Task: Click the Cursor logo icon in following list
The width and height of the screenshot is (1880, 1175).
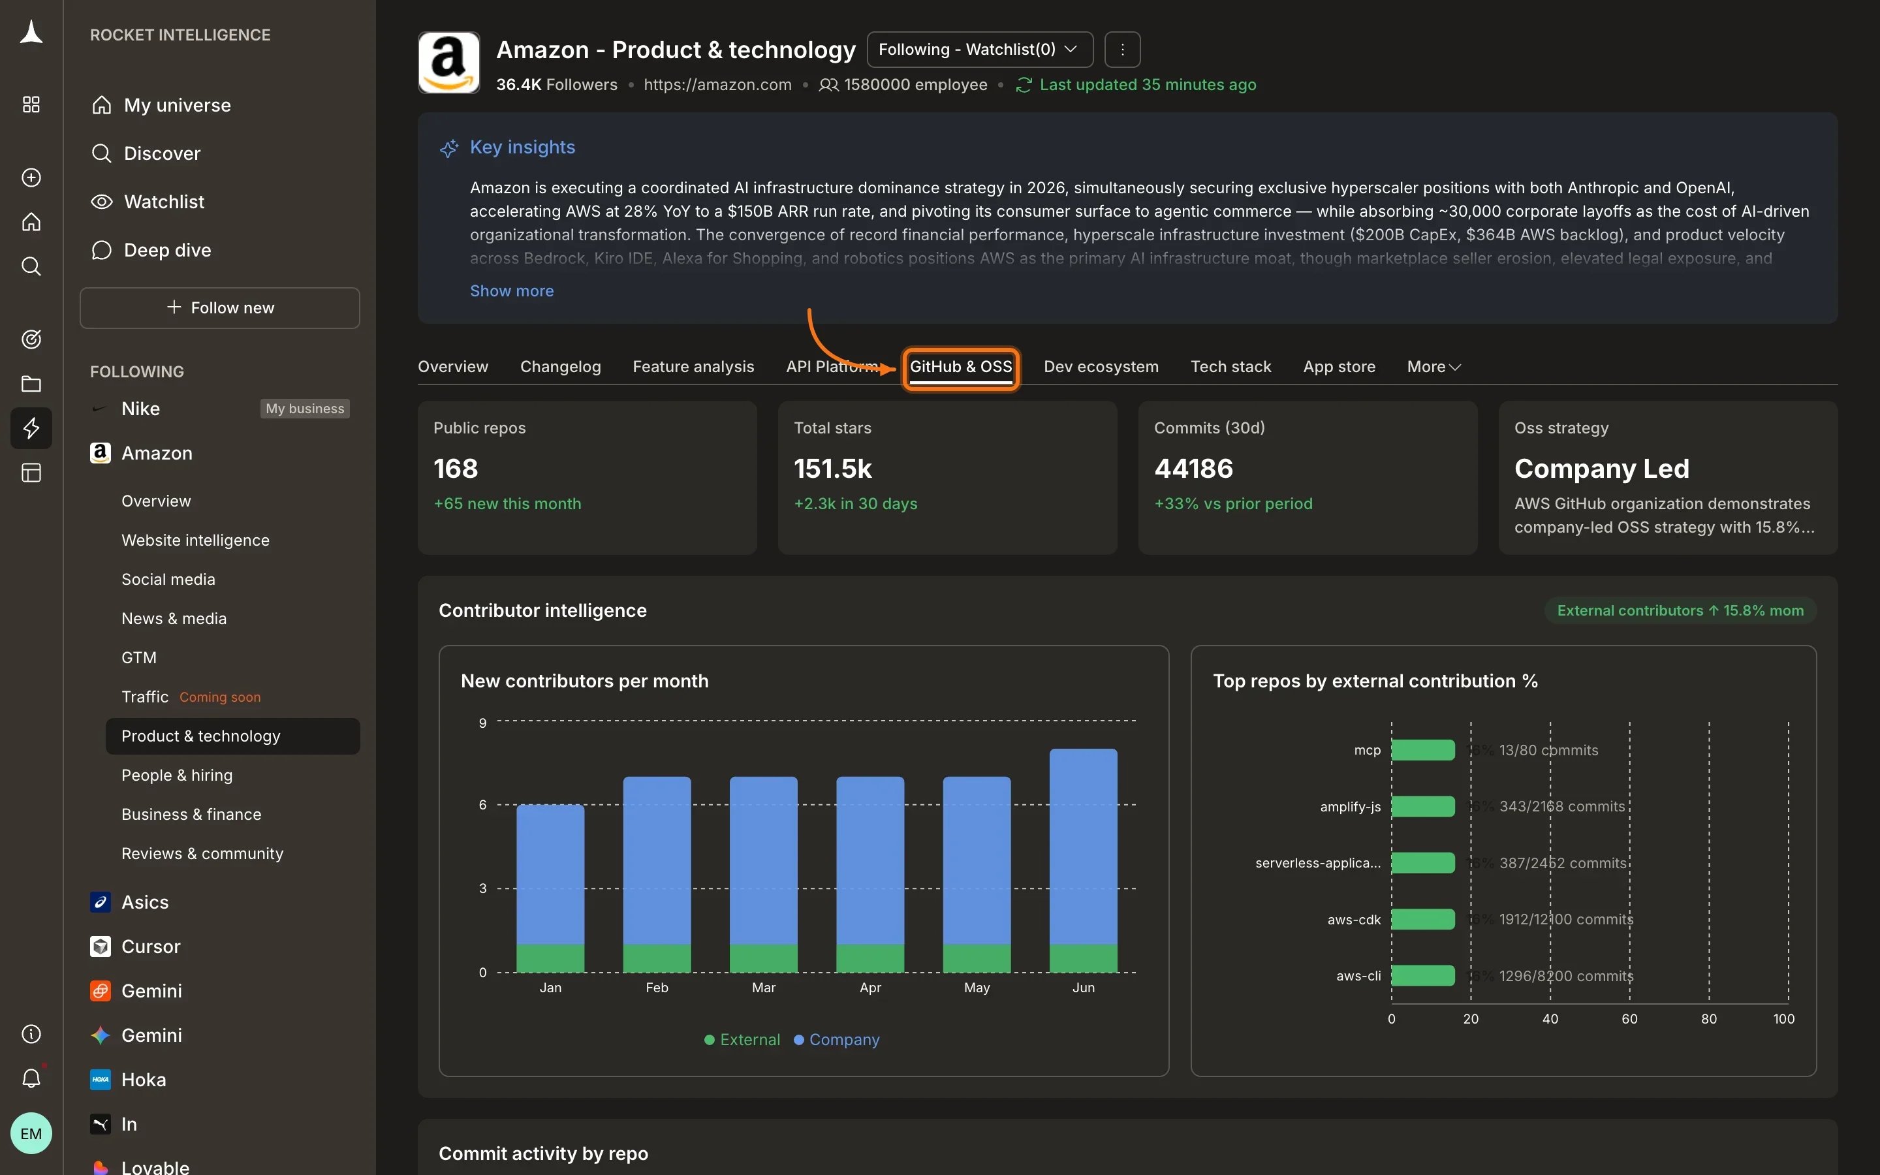Action: click(101, 947)
